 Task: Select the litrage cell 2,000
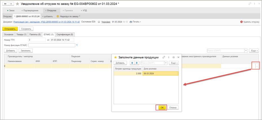tap(128, 73)
